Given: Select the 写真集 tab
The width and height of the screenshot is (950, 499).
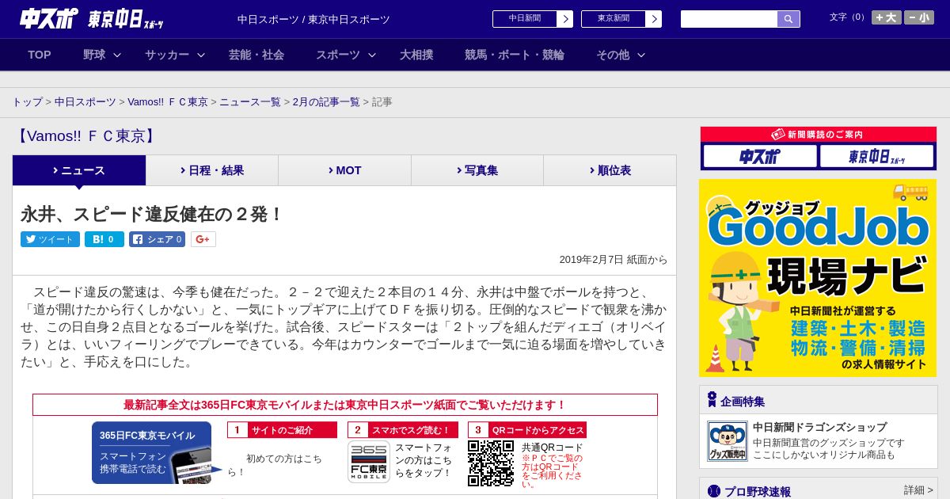Looking at the screenshot, I should [x=477, y=170].
